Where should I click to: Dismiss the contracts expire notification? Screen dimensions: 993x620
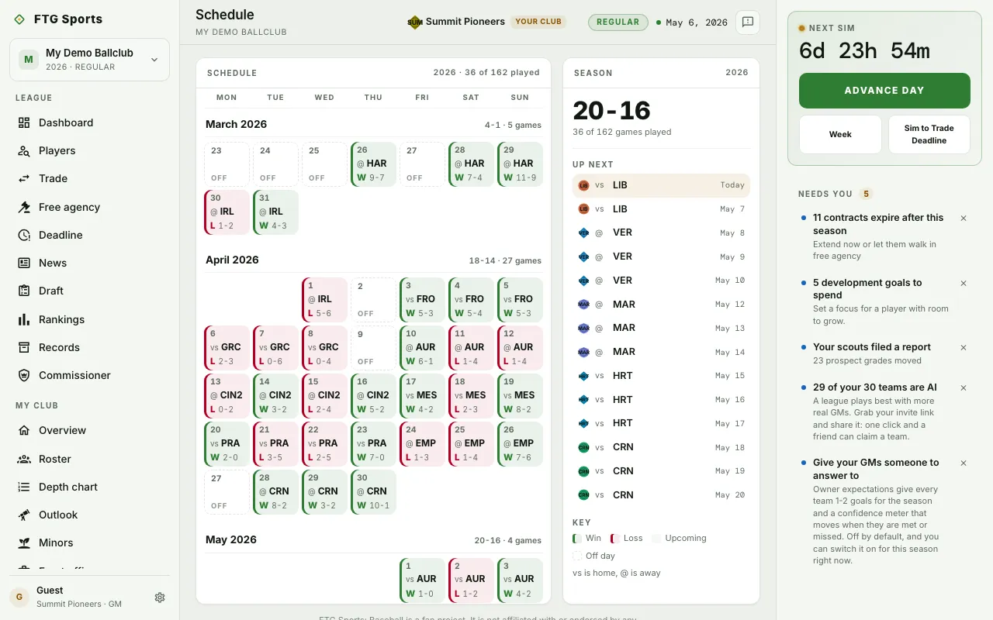click(x=964, y=219)
